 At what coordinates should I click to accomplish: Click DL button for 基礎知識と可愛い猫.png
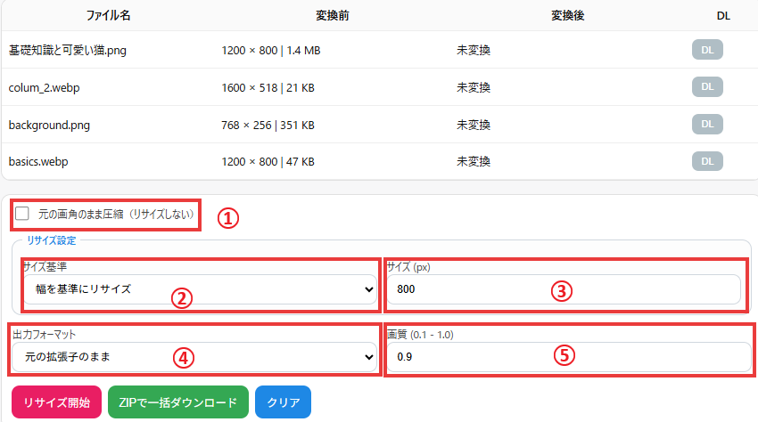point(707,50)
